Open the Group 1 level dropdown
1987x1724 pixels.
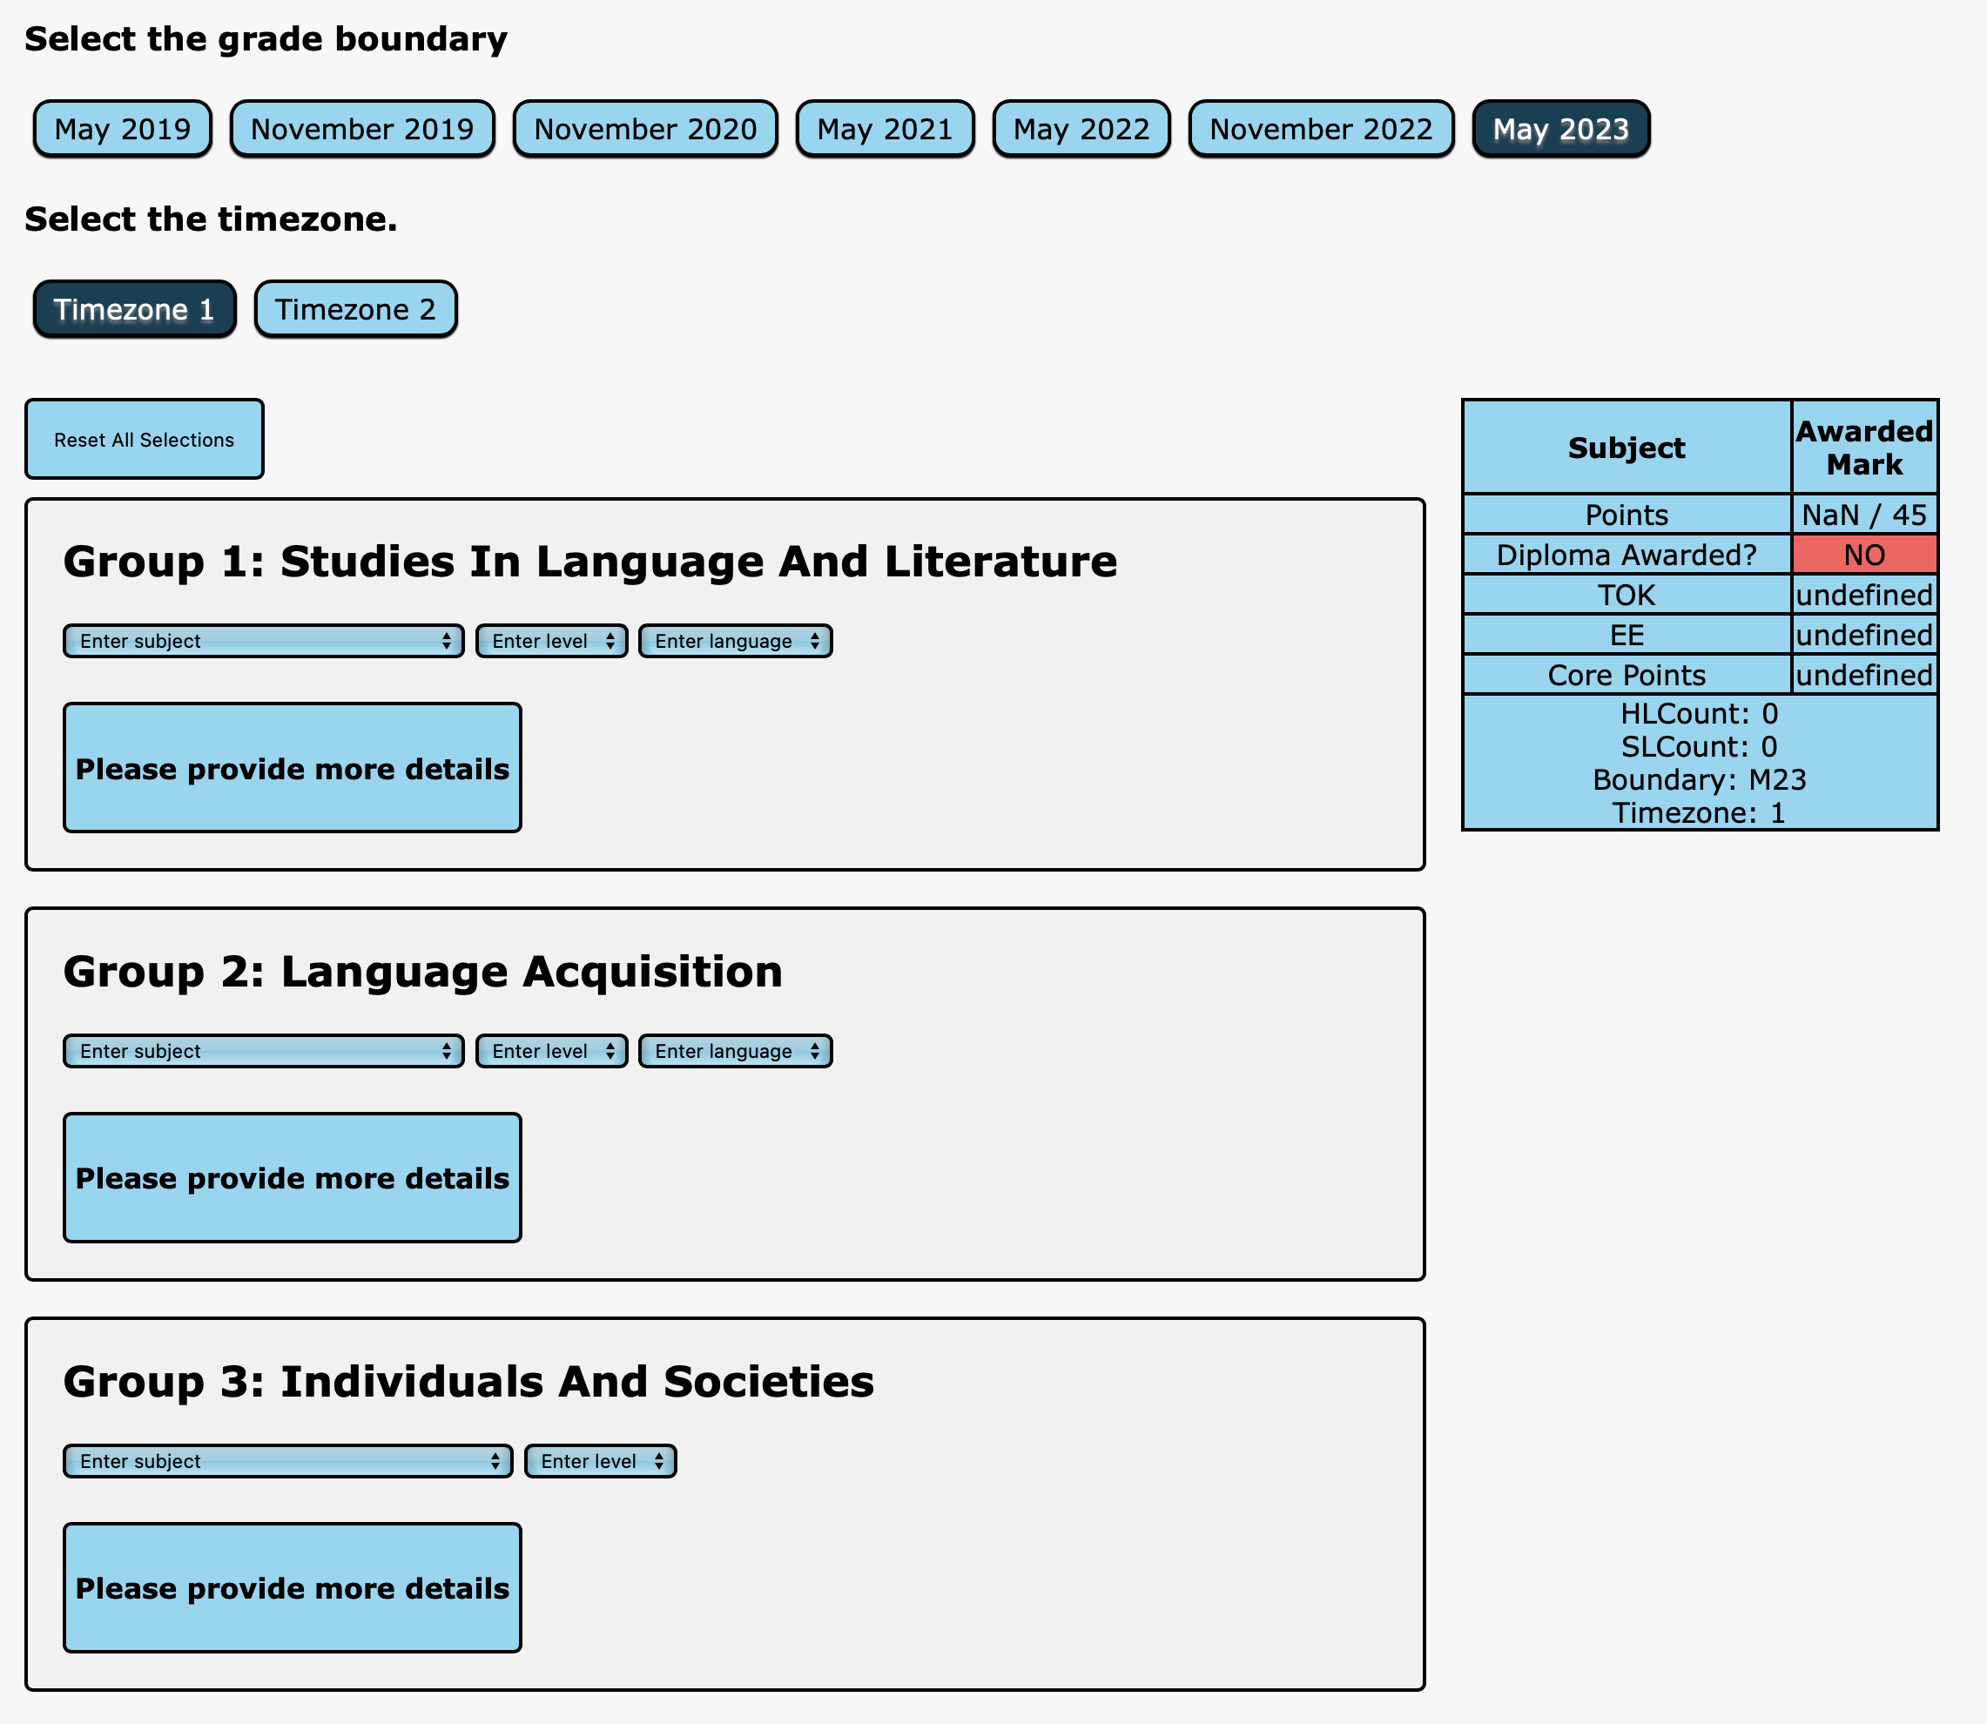coord(550,640)
